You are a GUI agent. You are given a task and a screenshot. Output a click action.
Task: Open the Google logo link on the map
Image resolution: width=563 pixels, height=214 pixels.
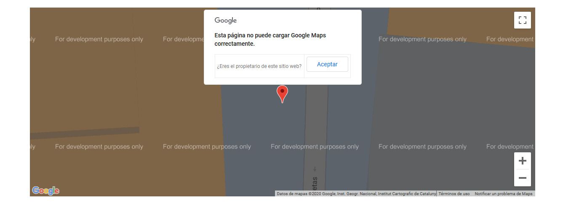click(45, 191)
